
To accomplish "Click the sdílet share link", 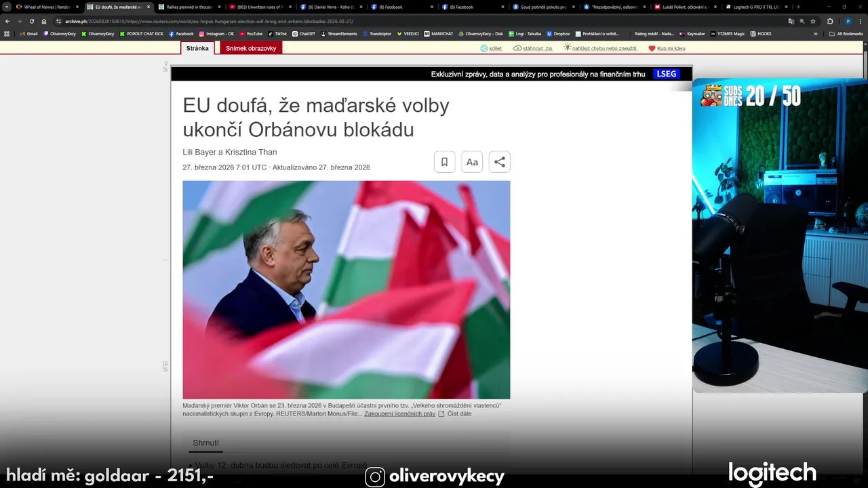I will pos(491,48).
